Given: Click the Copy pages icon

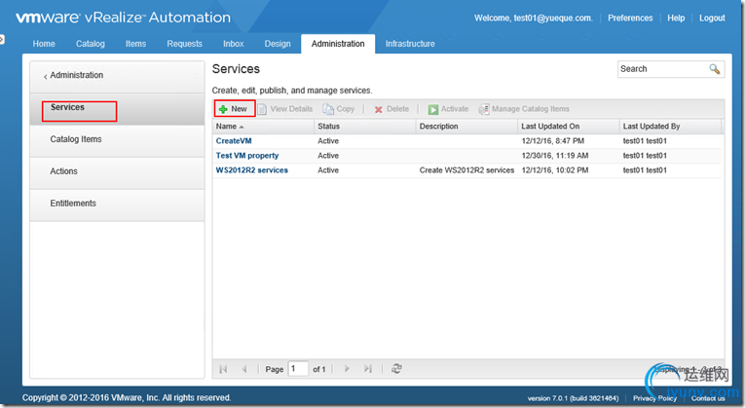Looking at the screenshot, I should point(328,109).
